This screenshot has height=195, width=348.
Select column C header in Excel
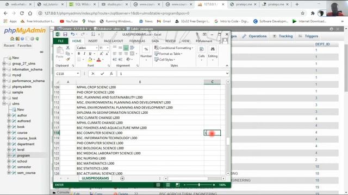click(212, 82)
